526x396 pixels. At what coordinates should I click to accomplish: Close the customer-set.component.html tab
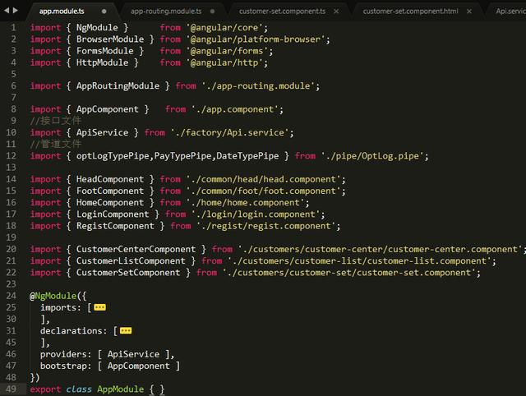point(469,12)
